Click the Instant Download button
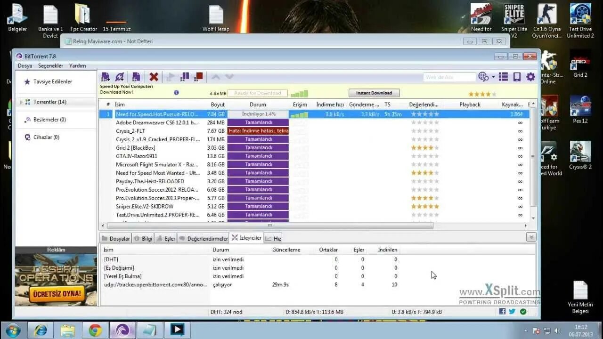 coord(374,93)
